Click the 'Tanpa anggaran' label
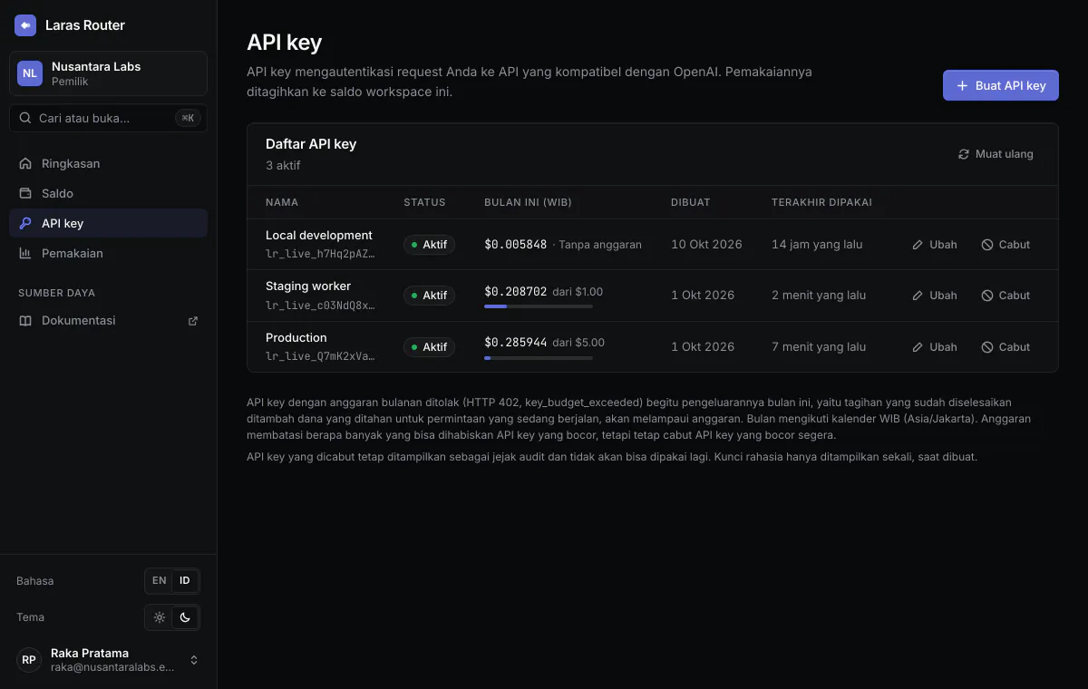The image size is (1088, 689). pos(600,245)
